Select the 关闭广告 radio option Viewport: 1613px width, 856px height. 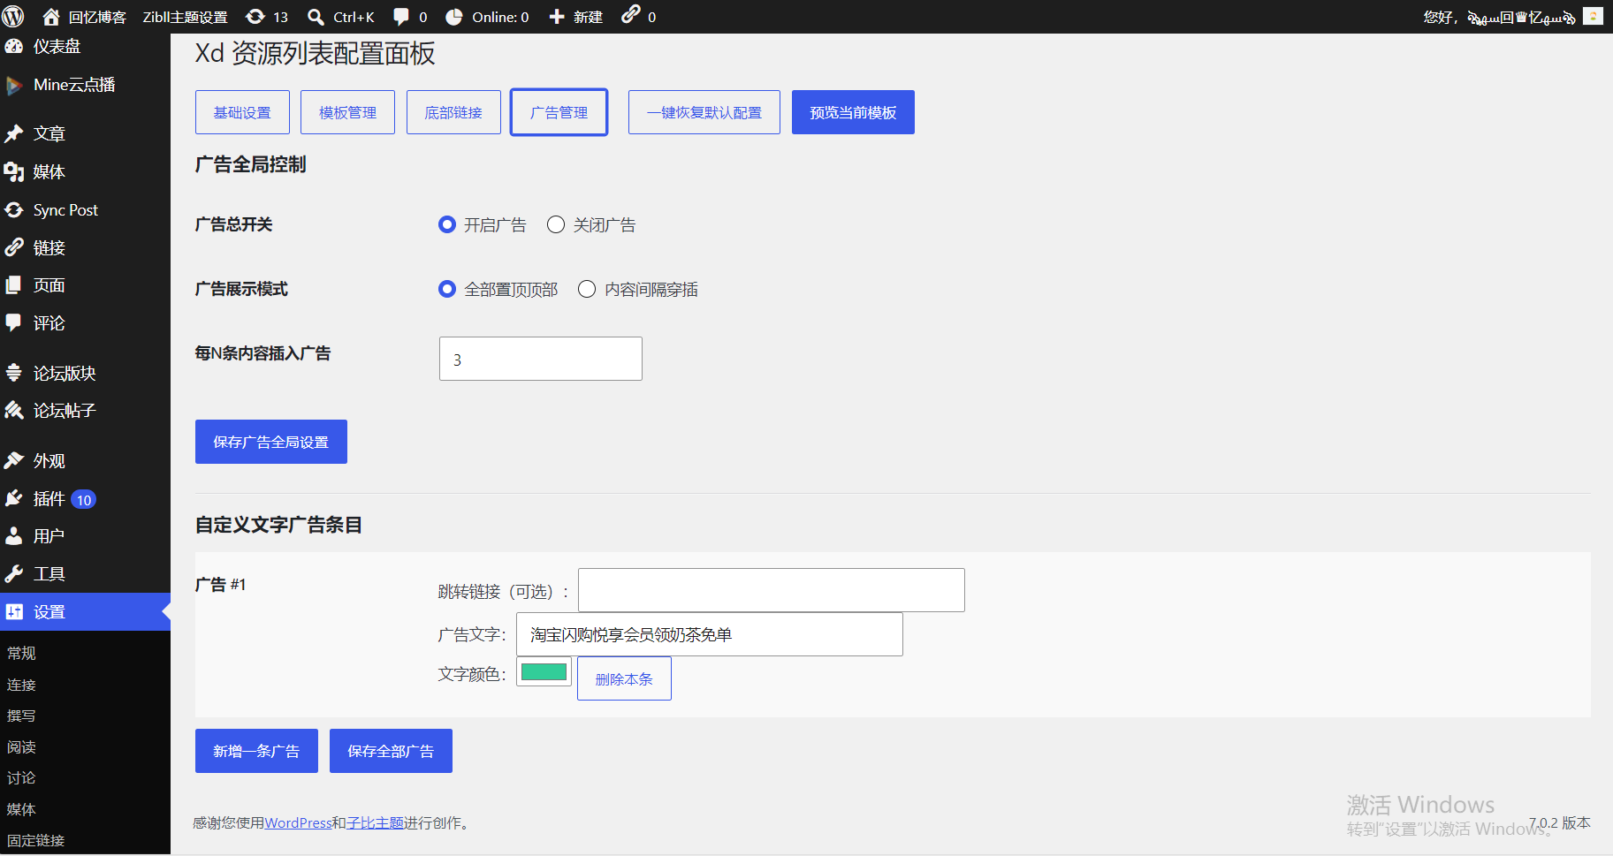pyautogui.click(x=556, y=224)
